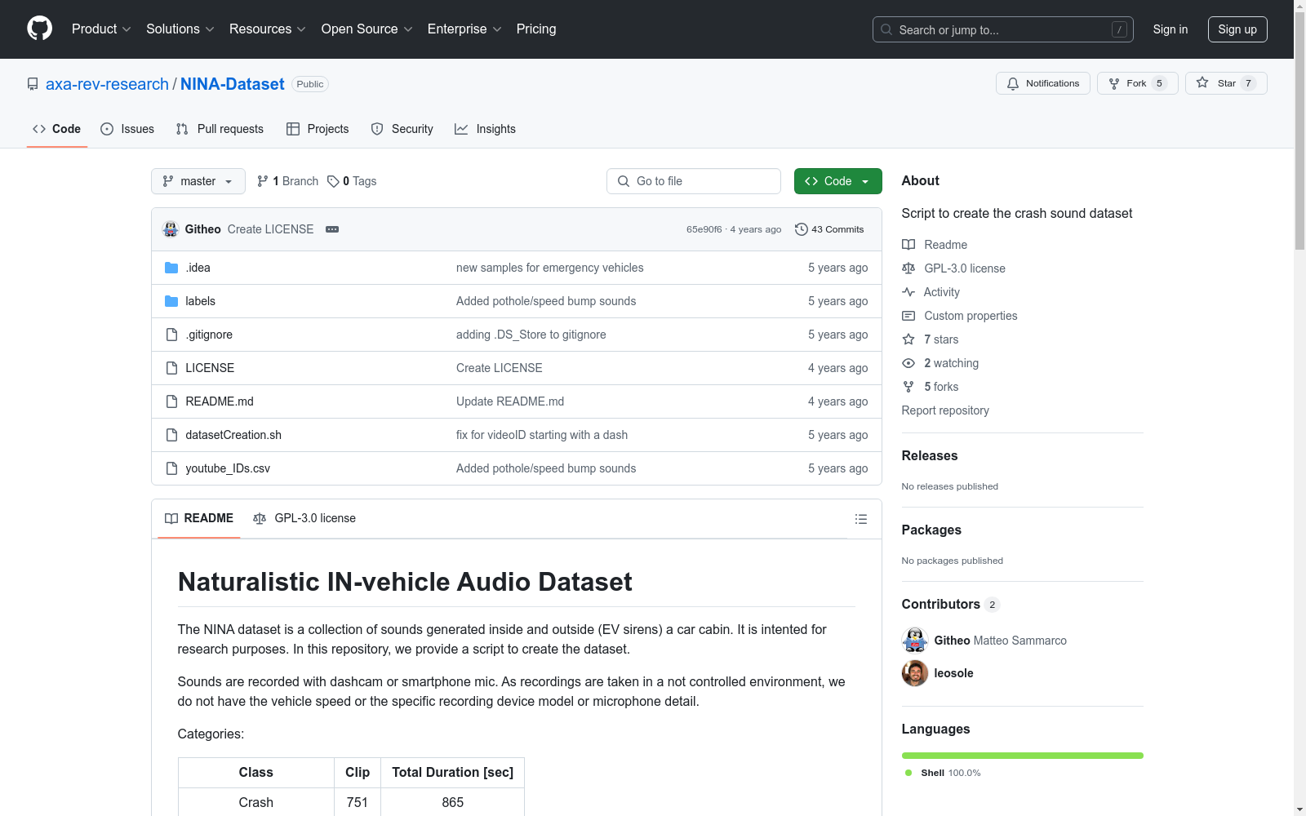Image resolution: width=1306 pixels, height=816 pixels.
Task: Click the youtube_IDs.csv file icon
Action: click(171, 468)
